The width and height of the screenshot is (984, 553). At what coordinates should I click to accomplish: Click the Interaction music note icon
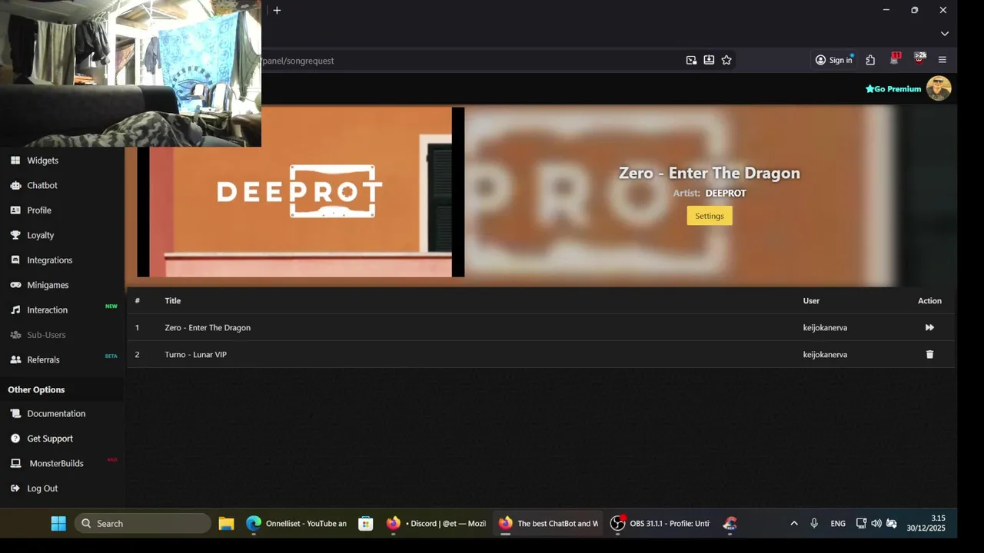[15, 310]
